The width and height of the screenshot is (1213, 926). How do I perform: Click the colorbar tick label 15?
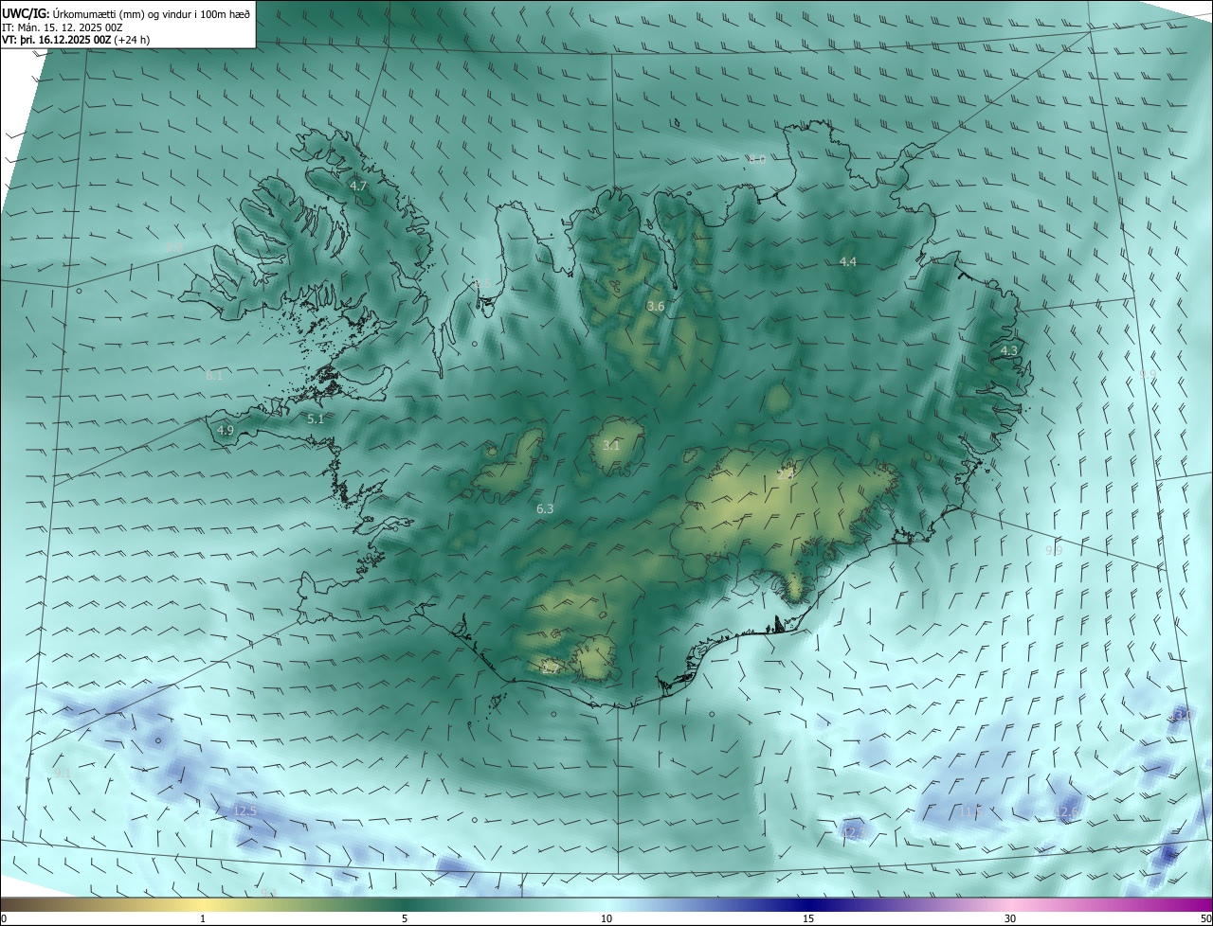(808, 918)
